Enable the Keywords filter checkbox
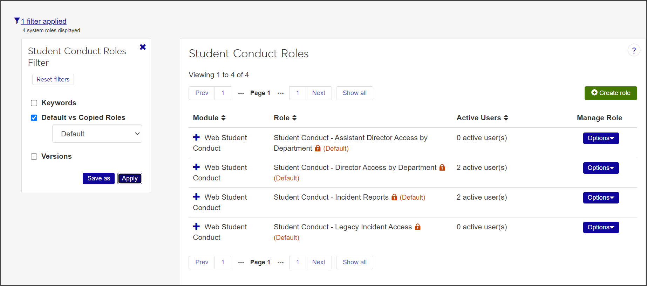 coord(34,103)
